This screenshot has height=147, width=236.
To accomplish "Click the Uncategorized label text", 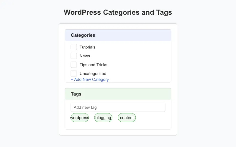I will (93, 74).
